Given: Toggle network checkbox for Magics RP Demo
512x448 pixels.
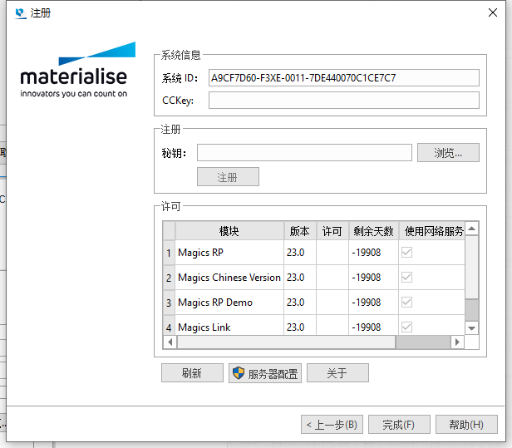Looking at the screenshot, I should pos(407,303).
